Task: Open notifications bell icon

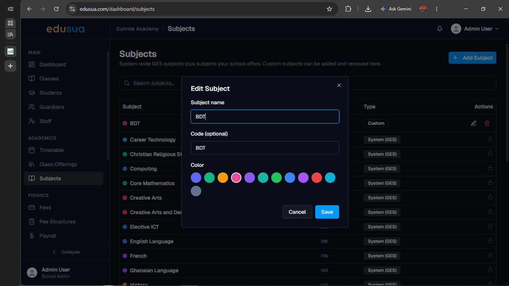Action: pos(440,29)
